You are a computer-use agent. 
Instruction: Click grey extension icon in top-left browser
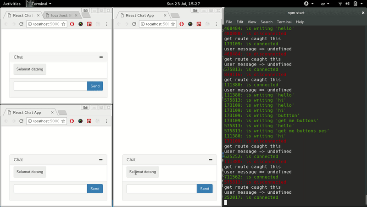click(x=98, y=24)
